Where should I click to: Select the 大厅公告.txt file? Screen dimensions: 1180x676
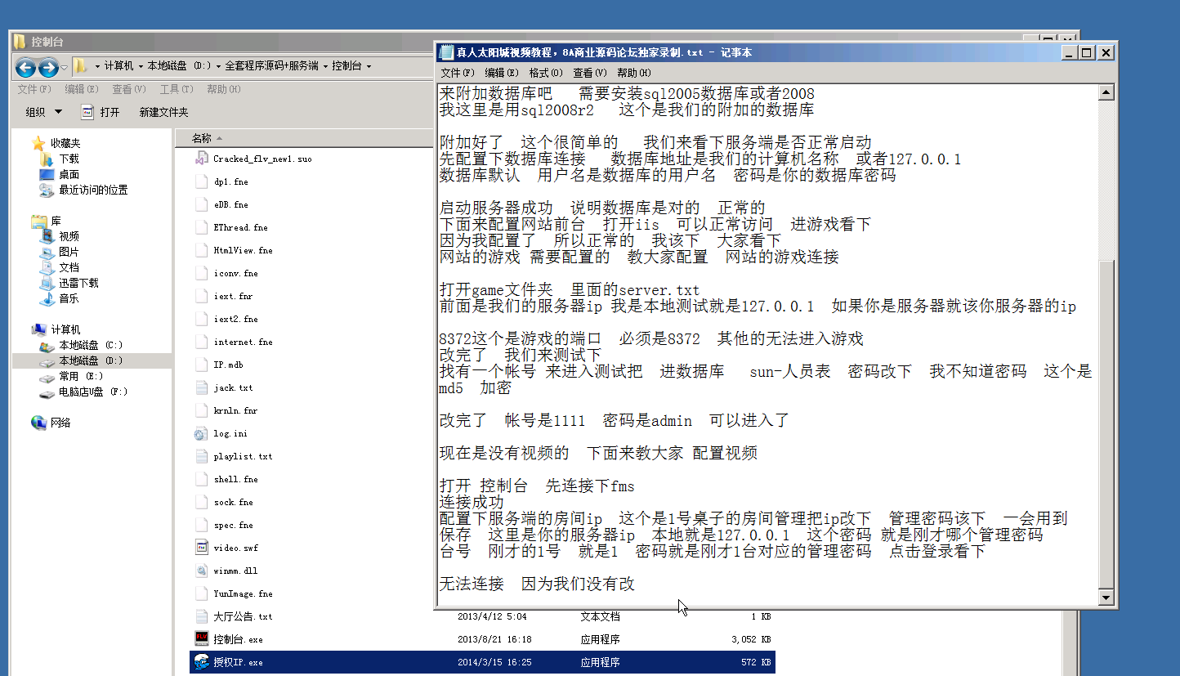[243, 616]
